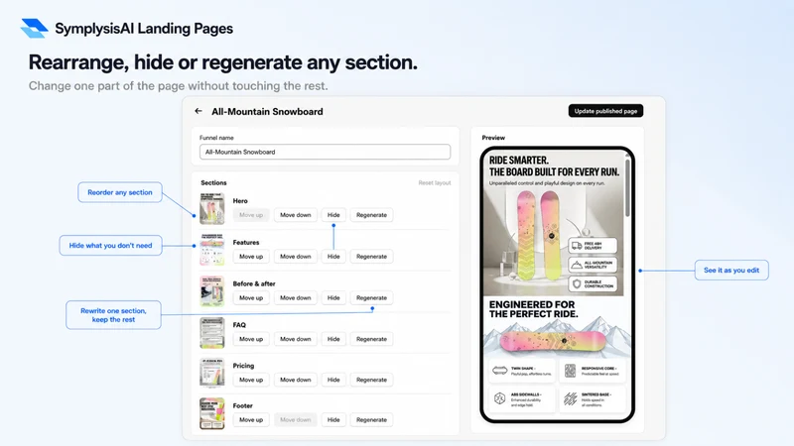Hide the FAQ section
The image size is (794, 446).
tap(333, 339)
